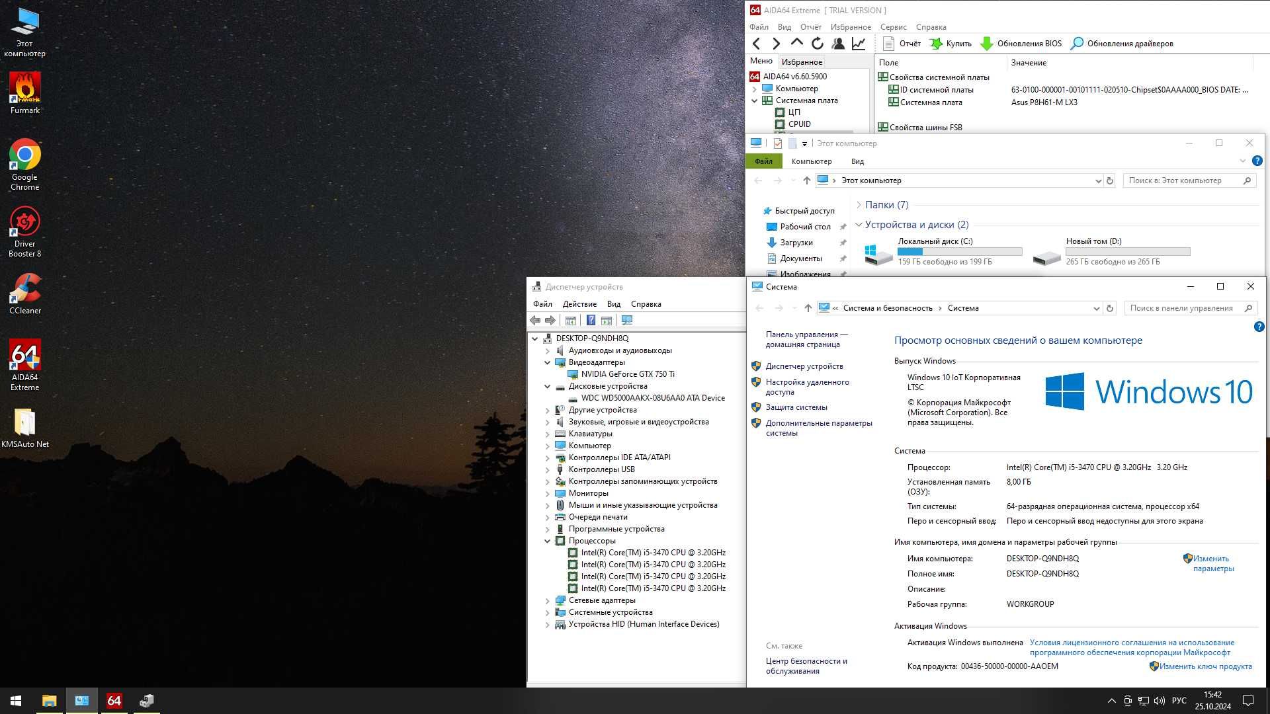The image size is (1270, 714).
Task: Expand 'Мониторы' node in Device Manager
Action: tap(547, 493)
